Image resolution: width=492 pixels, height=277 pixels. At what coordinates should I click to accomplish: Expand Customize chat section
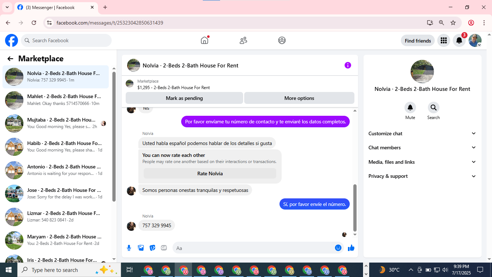[422, 133]
